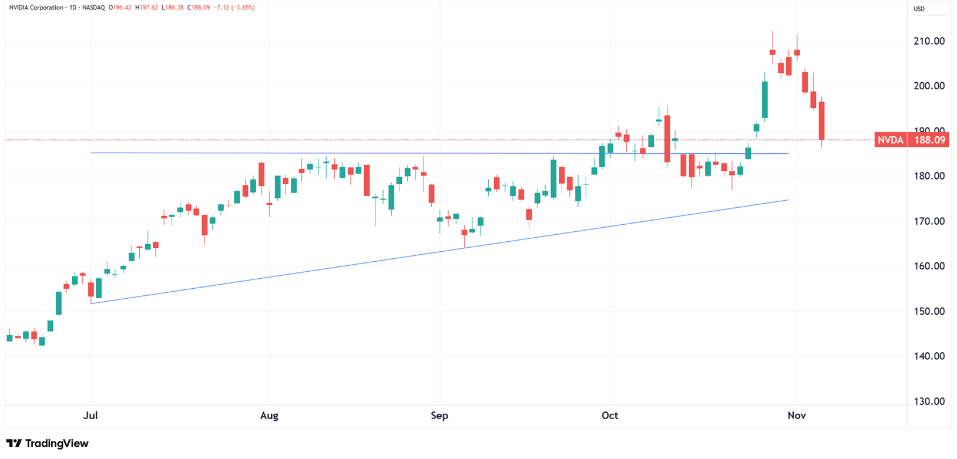The height and width of the screenshot is (459, 957).
Task: Click the NVIDIA Corporation symbol title
Action: click(x=36, y=8)
